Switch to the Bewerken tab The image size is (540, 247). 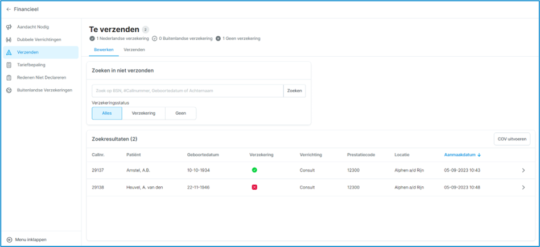tap(104, 50)
